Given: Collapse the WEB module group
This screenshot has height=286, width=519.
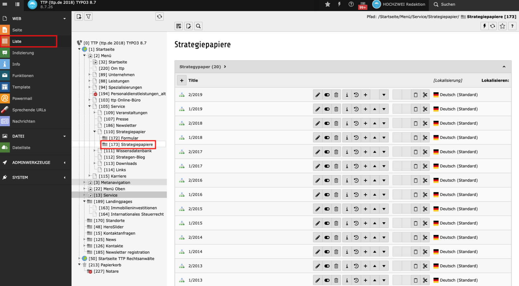Looking at the screenshot, I should pyautogui.click(x=65, y=18).
